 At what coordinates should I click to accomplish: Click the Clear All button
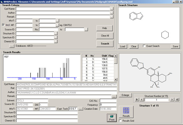click(x=105, y=36)
